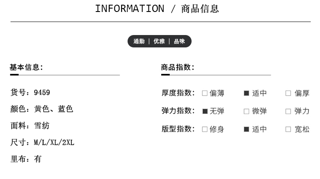The height and width of the screenshot is (179, 320).
Task: Toggle the 适中 thickness checkbox
Action: 247,93
